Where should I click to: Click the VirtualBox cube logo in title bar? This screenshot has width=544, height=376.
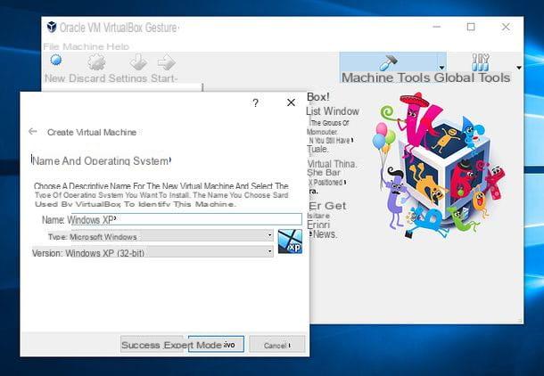52,27
